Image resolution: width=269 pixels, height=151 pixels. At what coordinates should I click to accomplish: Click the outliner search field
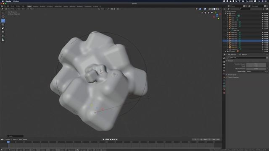(245, 9)
